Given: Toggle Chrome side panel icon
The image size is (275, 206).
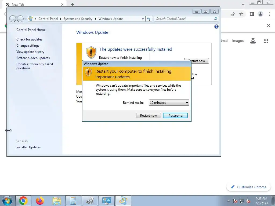Looking at the screenshot, I should pos(252,14).
